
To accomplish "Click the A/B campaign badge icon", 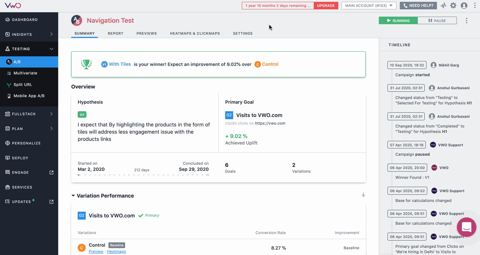I will pyautogui.click(x=77, y=21).
